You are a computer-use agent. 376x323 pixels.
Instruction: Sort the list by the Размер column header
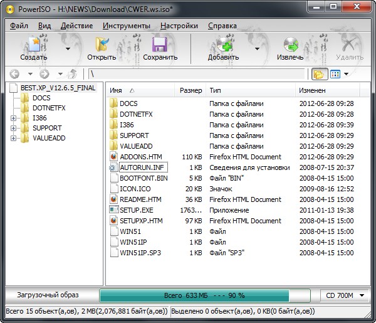[191, 90]
